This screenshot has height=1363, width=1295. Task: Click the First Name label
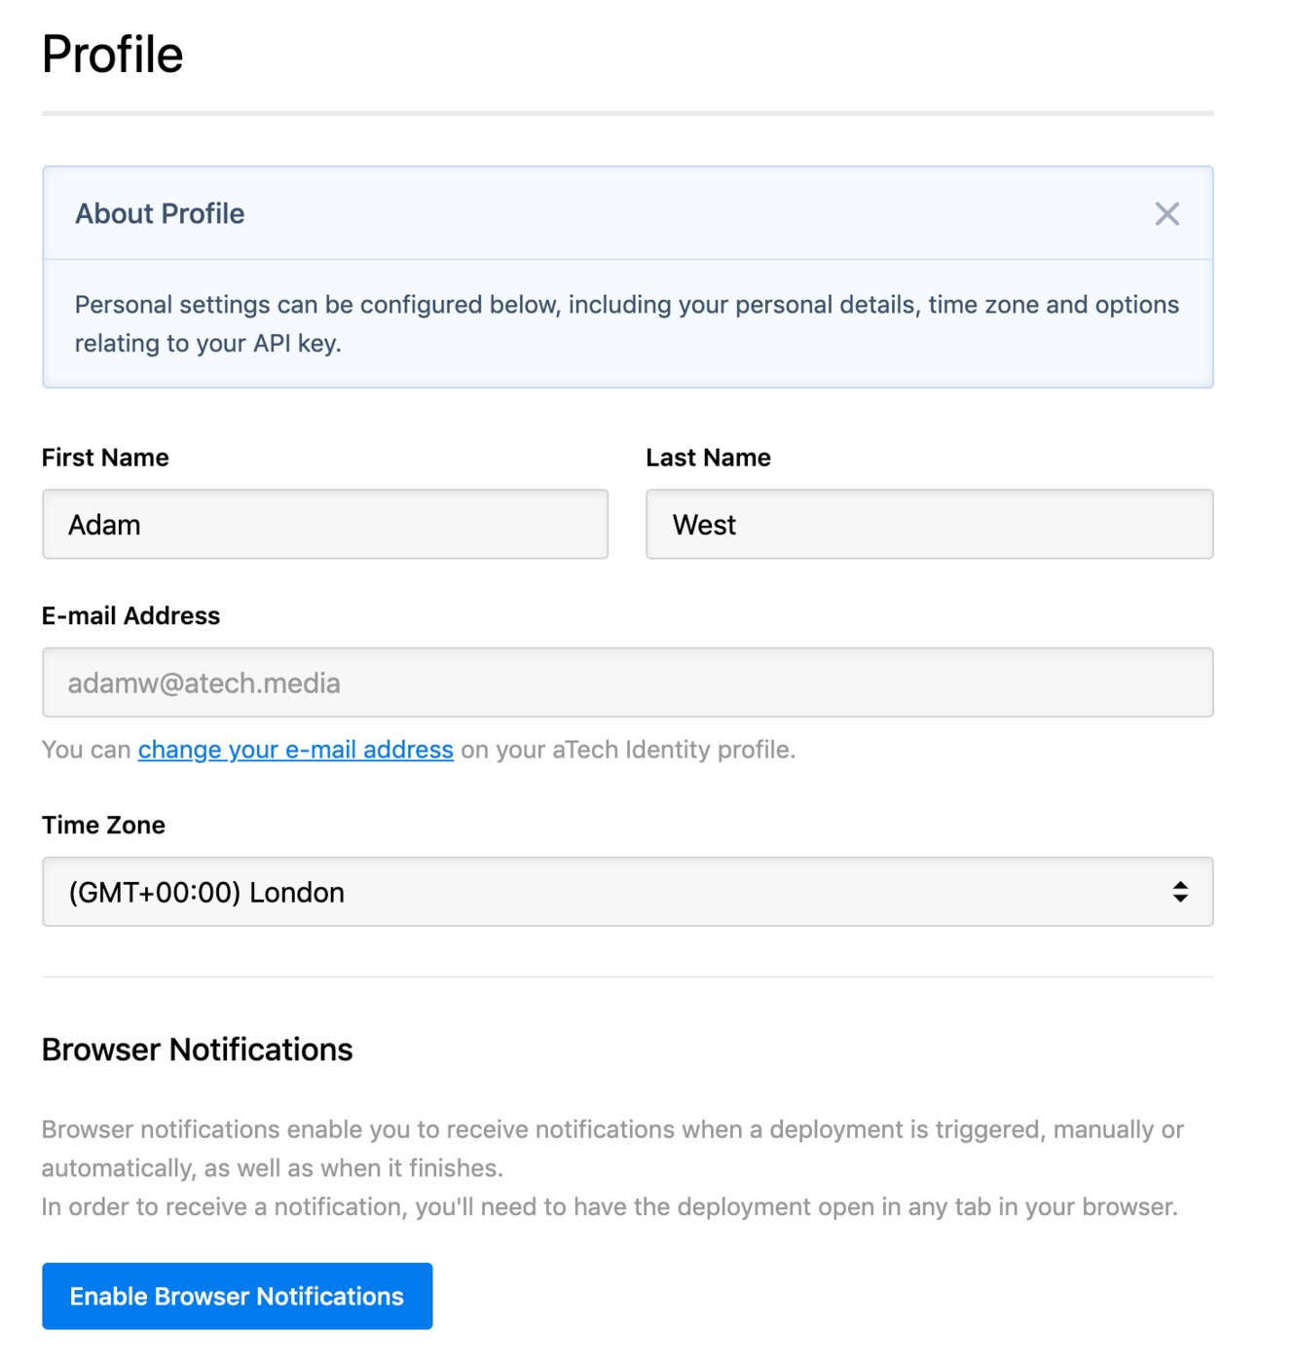click(x=105, y=458)
